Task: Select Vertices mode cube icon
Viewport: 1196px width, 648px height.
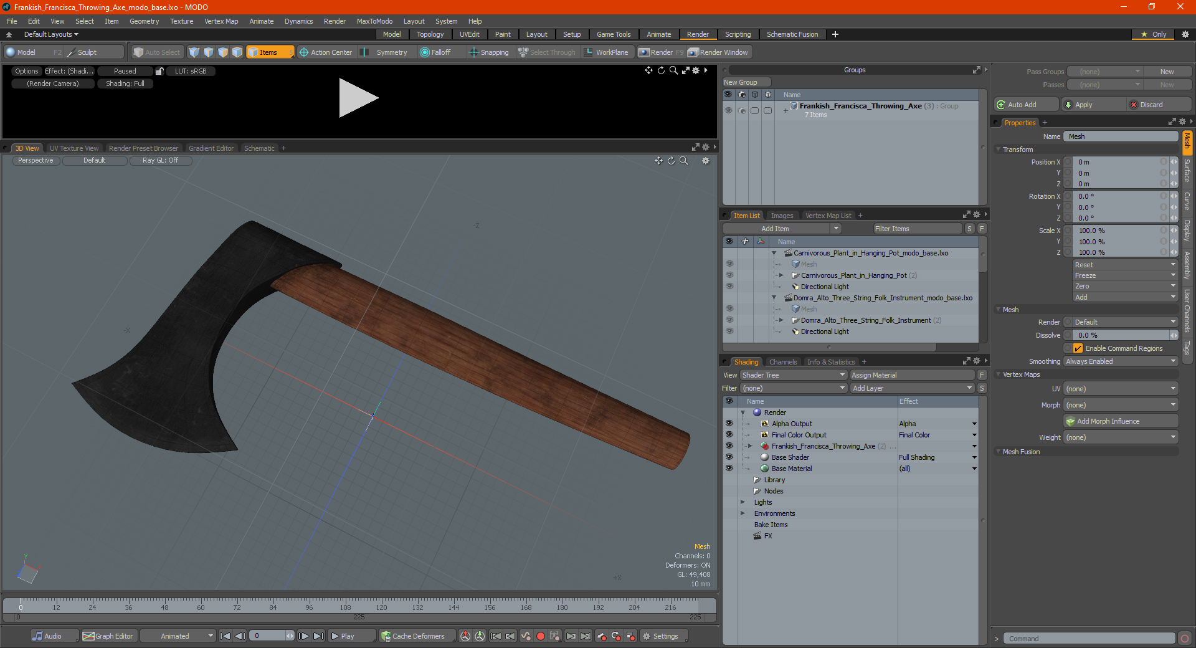Action: (x=194, y=52)
